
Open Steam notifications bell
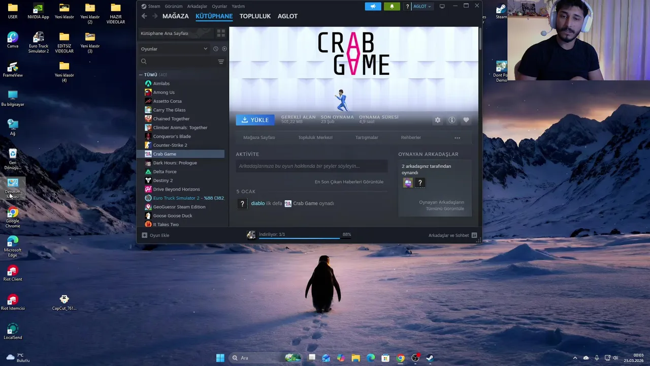392,6
